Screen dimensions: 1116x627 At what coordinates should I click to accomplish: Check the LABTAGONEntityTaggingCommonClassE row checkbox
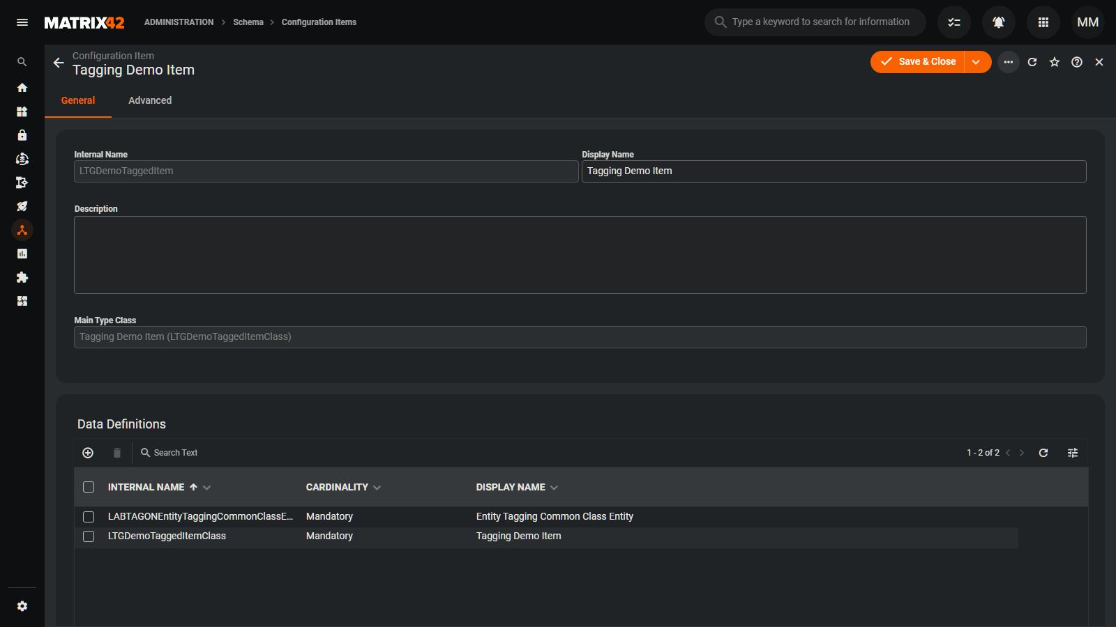(x=89, y=517)
